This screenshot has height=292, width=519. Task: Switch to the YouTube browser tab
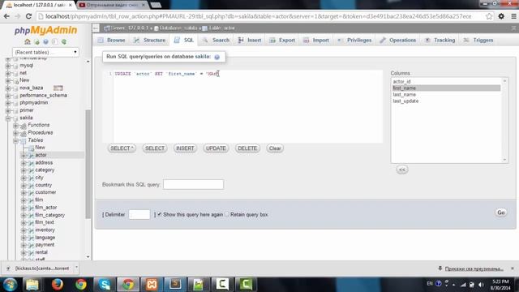(x=112, y=5)
